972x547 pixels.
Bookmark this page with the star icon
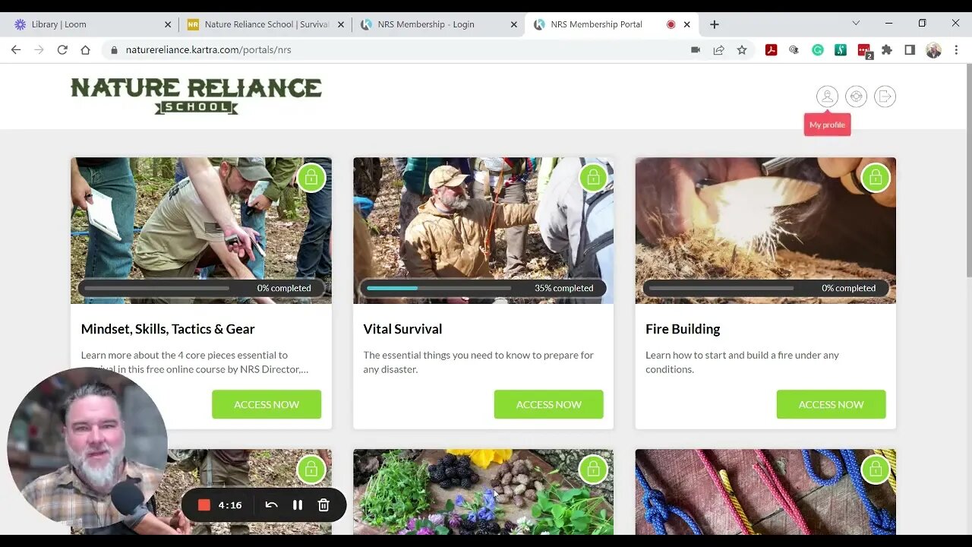point(742,50)
